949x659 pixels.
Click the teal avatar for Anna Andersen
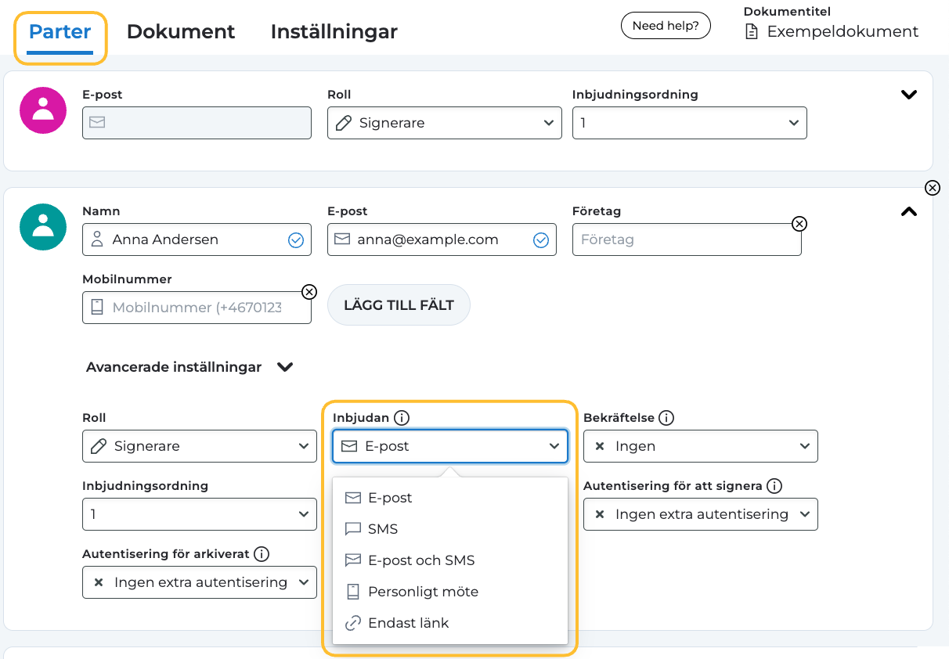tap(43, 227)
